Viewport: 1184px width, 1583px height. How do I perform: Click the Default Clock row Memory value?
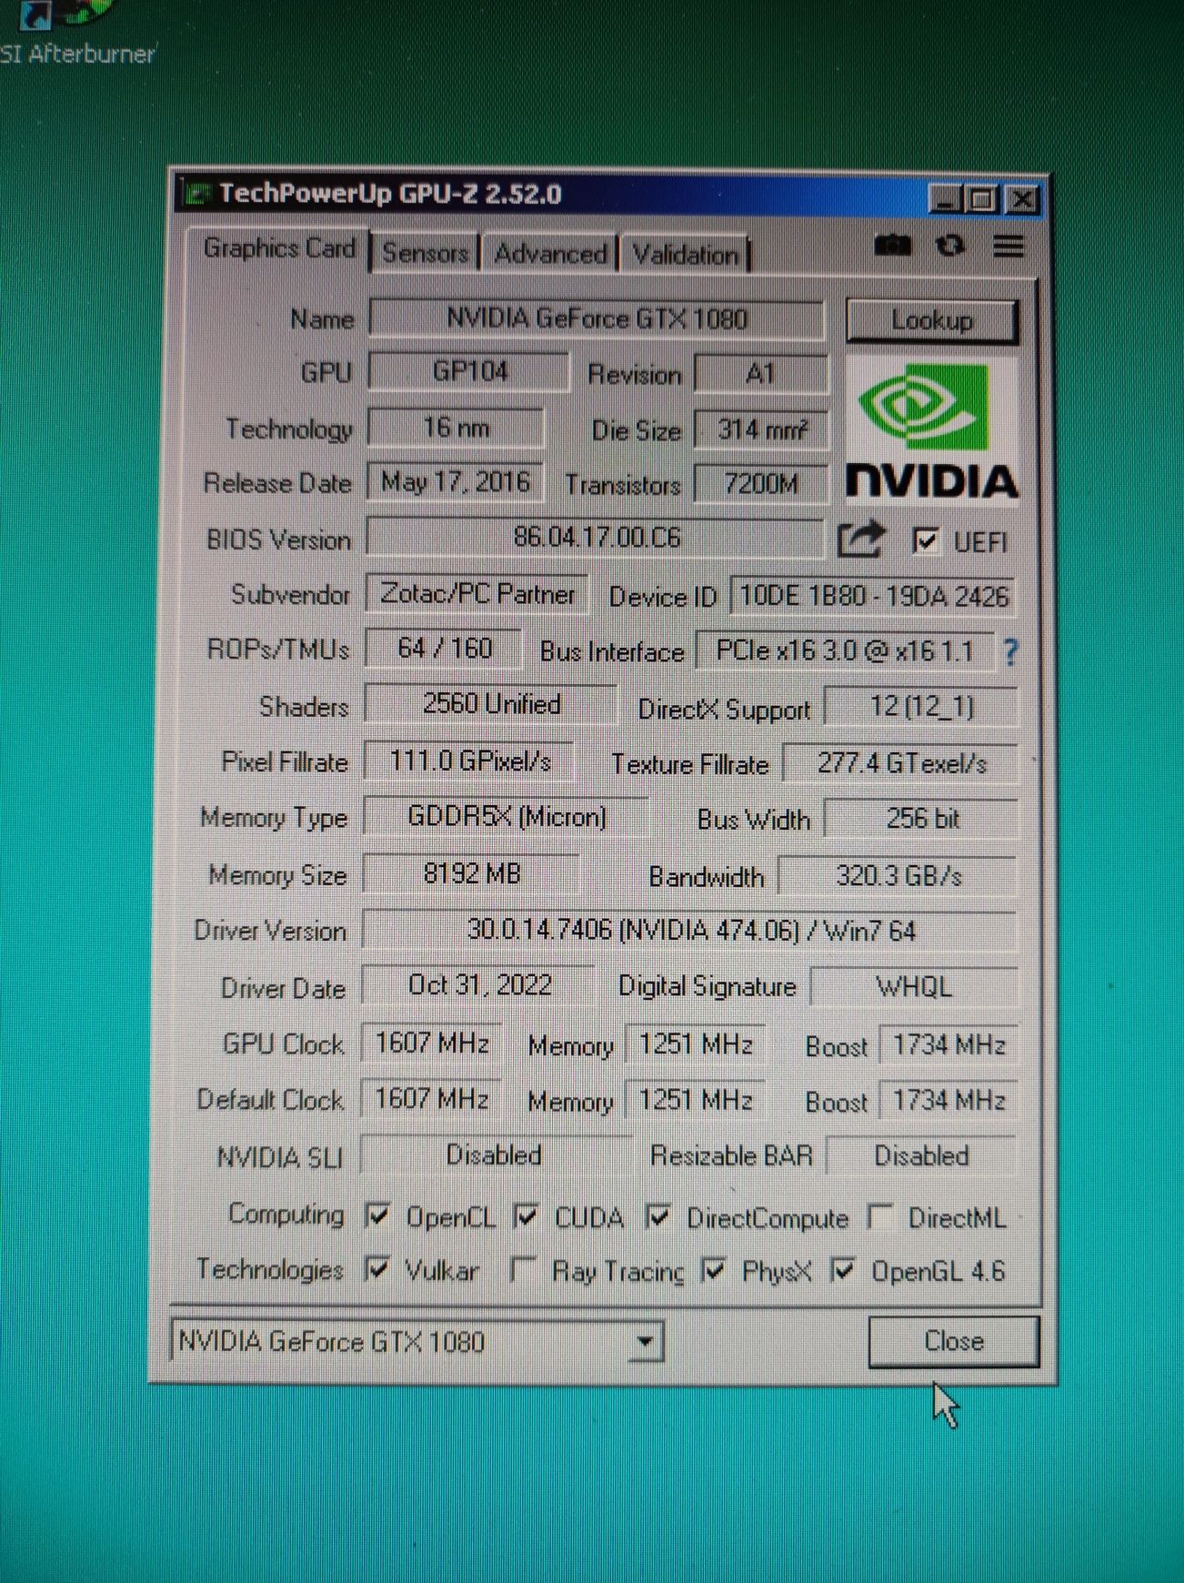tap(696, 1101)
